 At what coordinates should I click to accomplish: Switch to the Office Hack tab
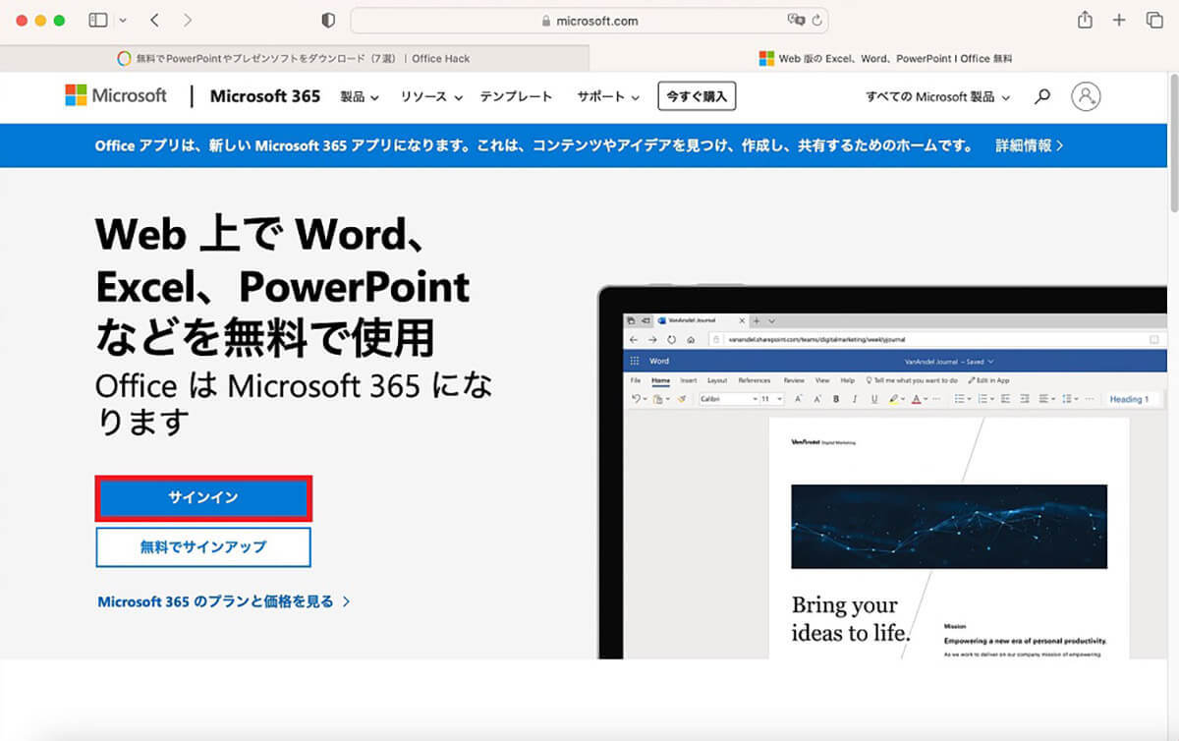[x=295, y=58]
